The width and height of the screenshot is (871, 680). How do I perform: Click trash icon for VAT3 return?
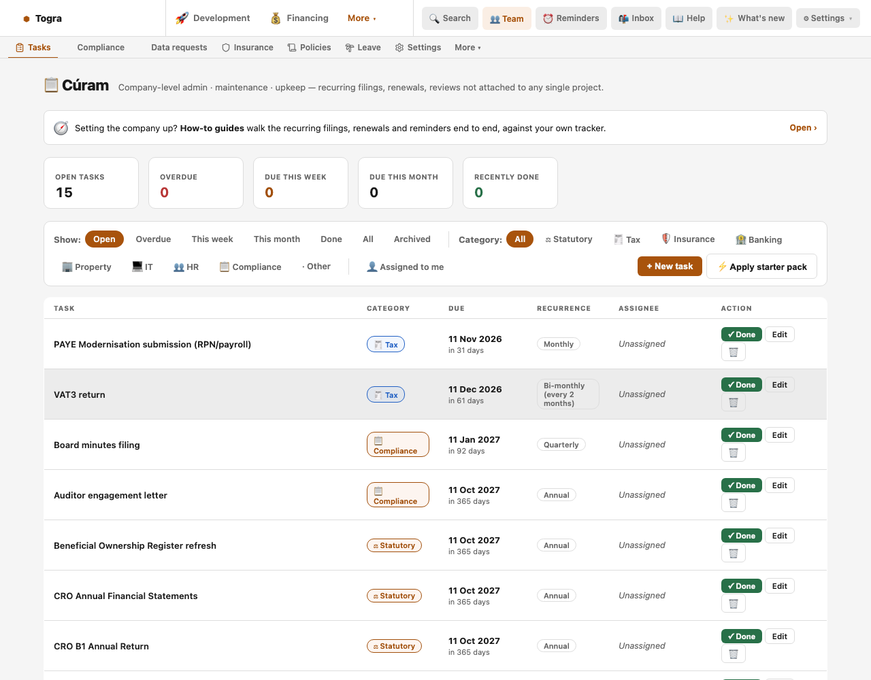pos(734,403)
